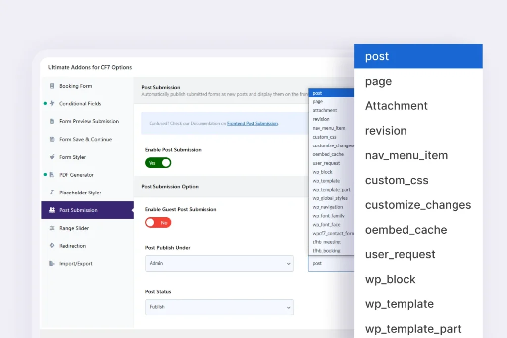Select 'wp_template_part' in enlarged list

[418, 328]
